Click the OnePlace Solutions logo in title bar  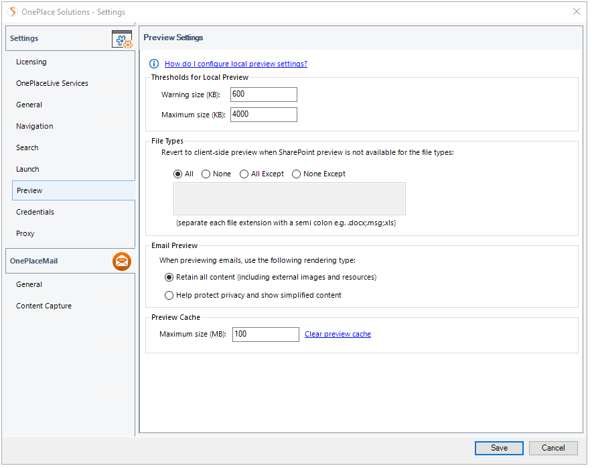tap(13, 11)
